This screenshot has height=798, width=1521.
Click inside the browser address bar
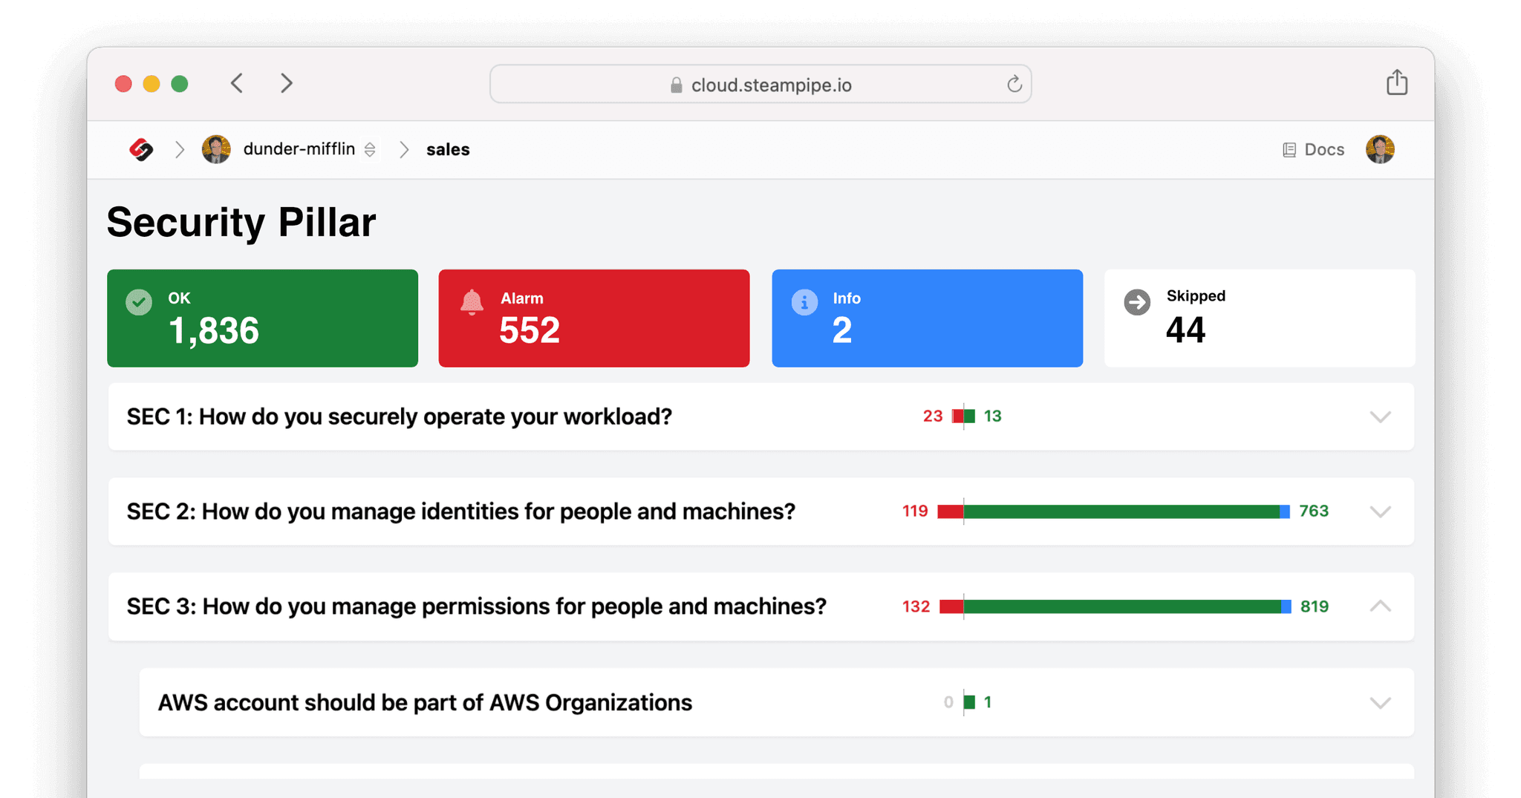(x=760, y=84)
